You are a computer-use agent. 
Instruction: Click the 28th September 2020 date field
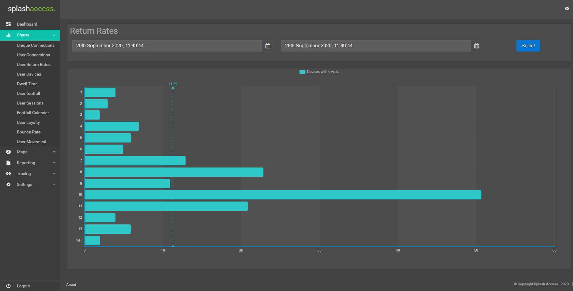[376, 46]
